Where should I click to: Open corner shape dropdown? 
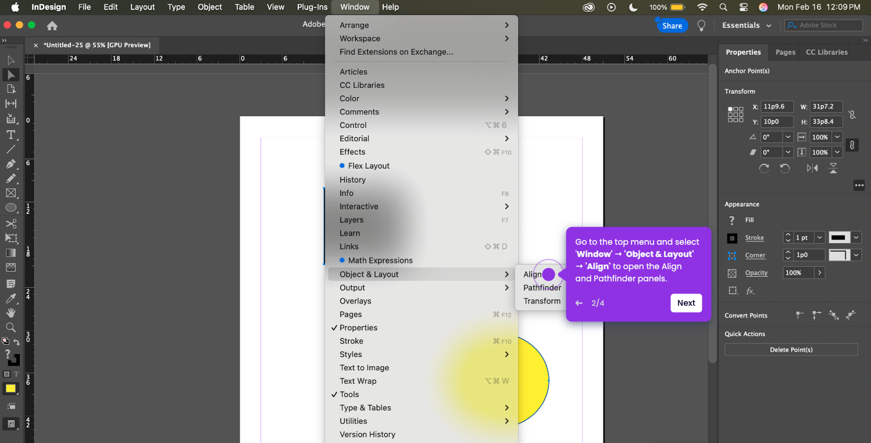(x=856, y=255)
